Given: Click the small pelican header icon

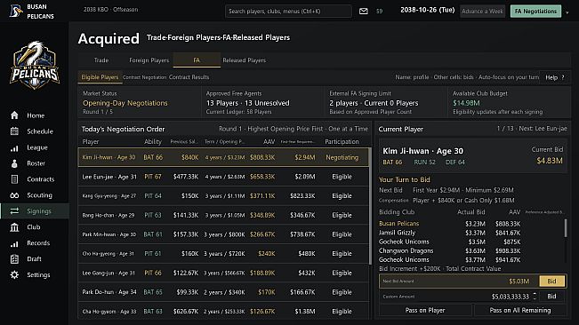Looking at the screenshot, I should point(15,11).
